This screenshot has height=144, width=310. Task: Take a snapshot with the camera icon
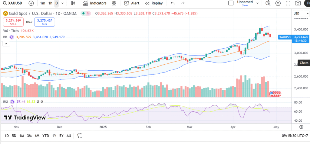(x=298, y=3)
